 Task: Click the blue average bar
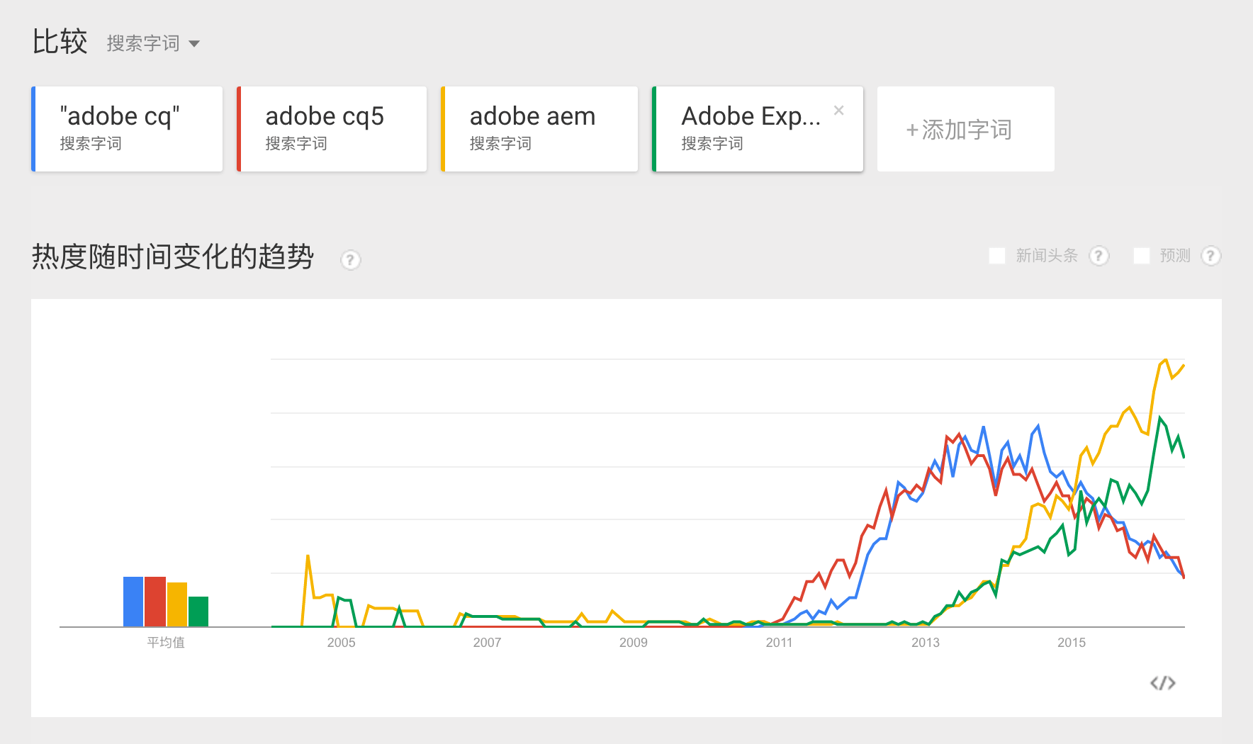coord(133,602)
